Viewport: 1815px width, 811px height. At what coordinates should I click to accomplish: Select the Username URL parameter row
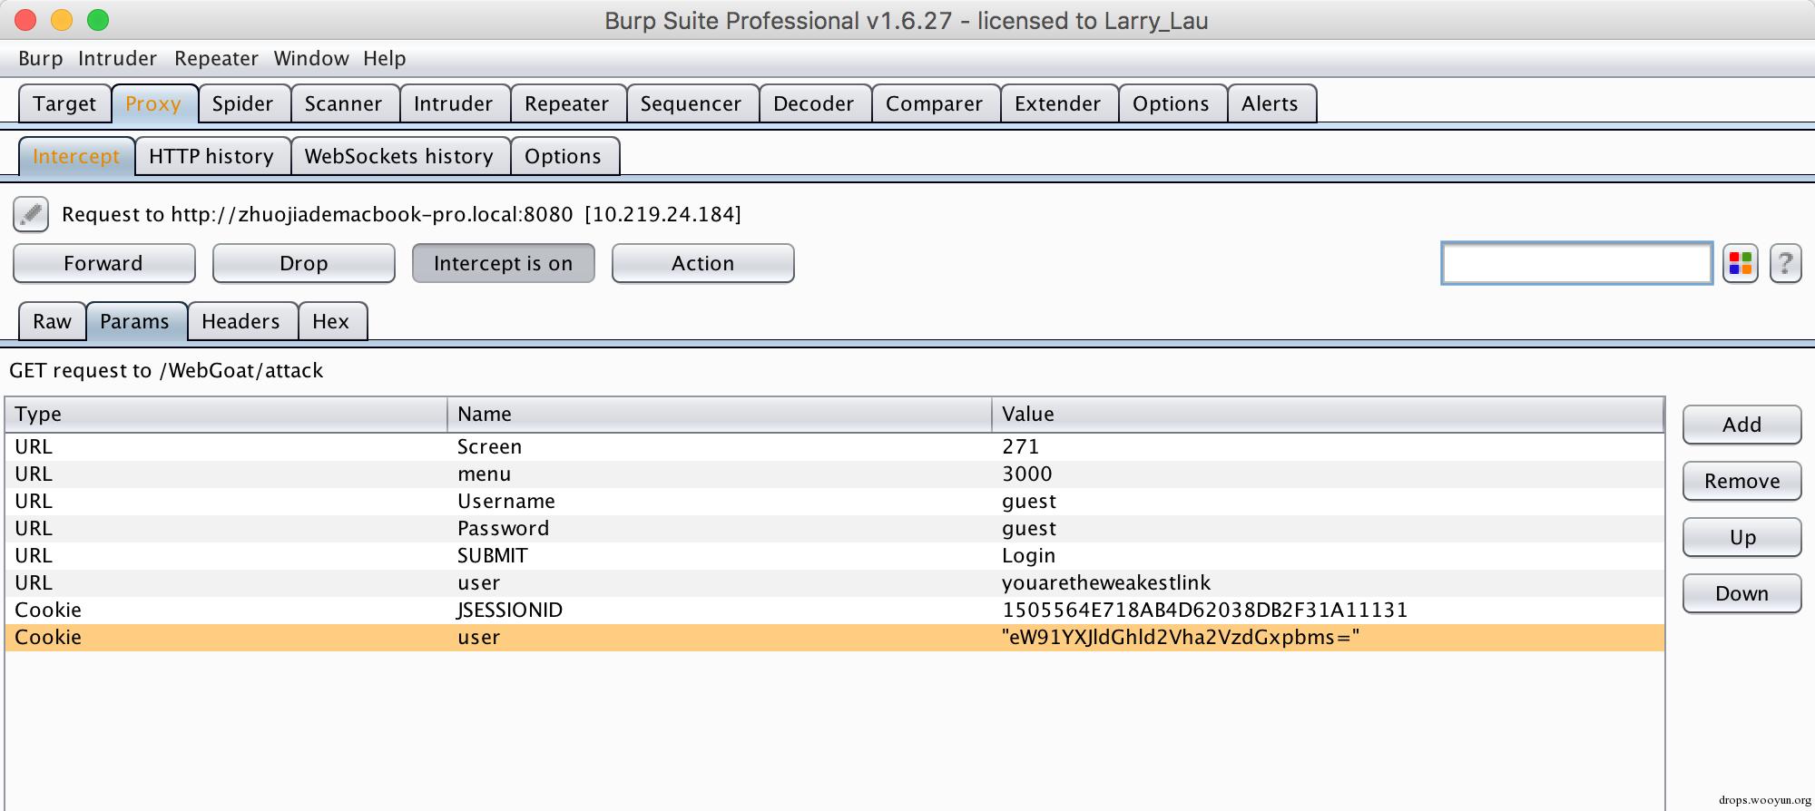tap(505, 502)
